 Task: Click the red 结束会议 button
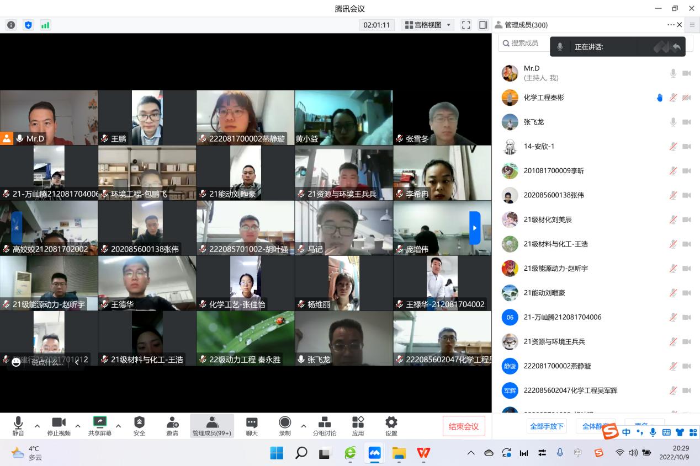pyautogui.click(x=464, y=426)
